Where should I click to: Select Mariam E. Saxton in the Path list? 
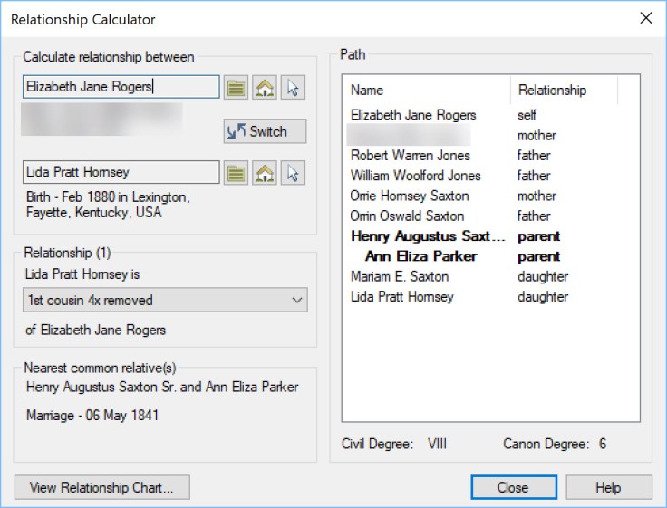(x=491, y=276)
